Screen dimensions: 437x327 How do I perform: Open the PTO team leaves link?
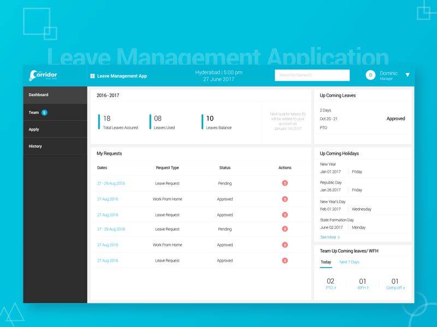click(x=331, y=288)
